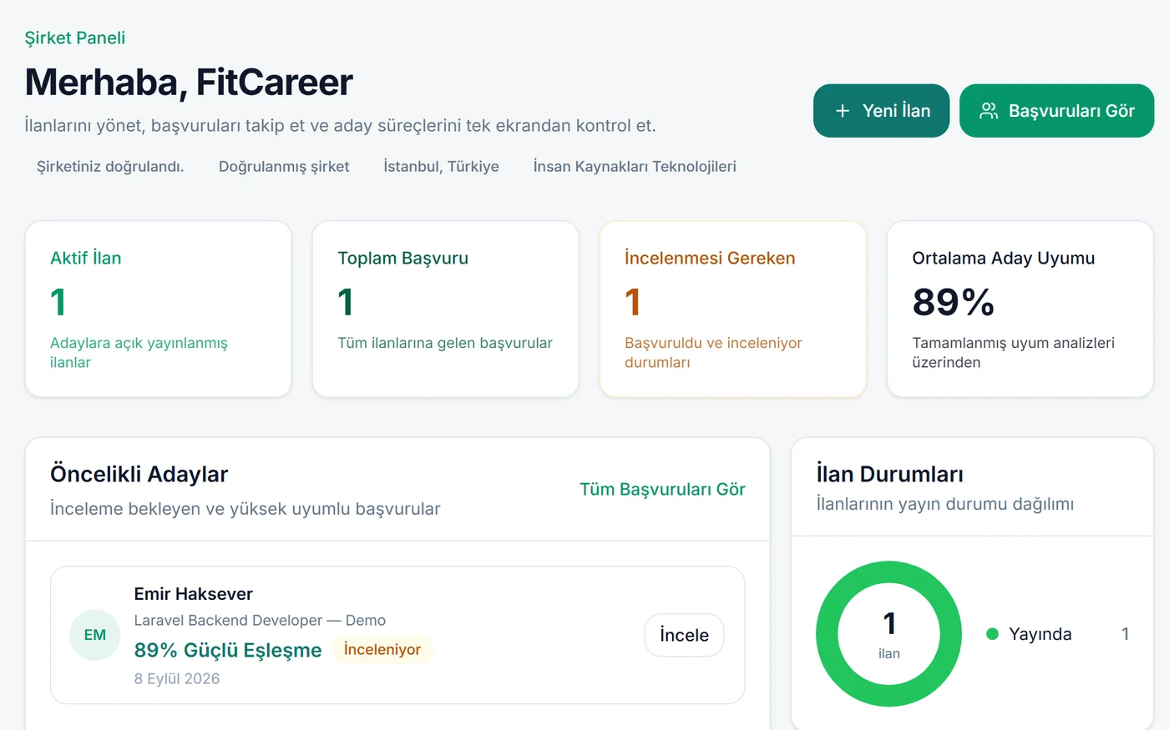Click the Tamamlanmış uyum analizleri üzerinden description
The image size is (1169, 730).
coord(1013,353)
